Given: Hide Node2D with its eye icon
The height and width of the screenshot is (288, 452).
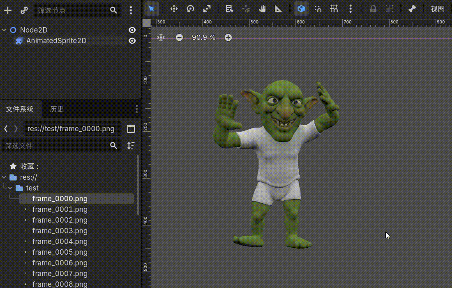Looking at the screenshot, I should pos(132,30).
